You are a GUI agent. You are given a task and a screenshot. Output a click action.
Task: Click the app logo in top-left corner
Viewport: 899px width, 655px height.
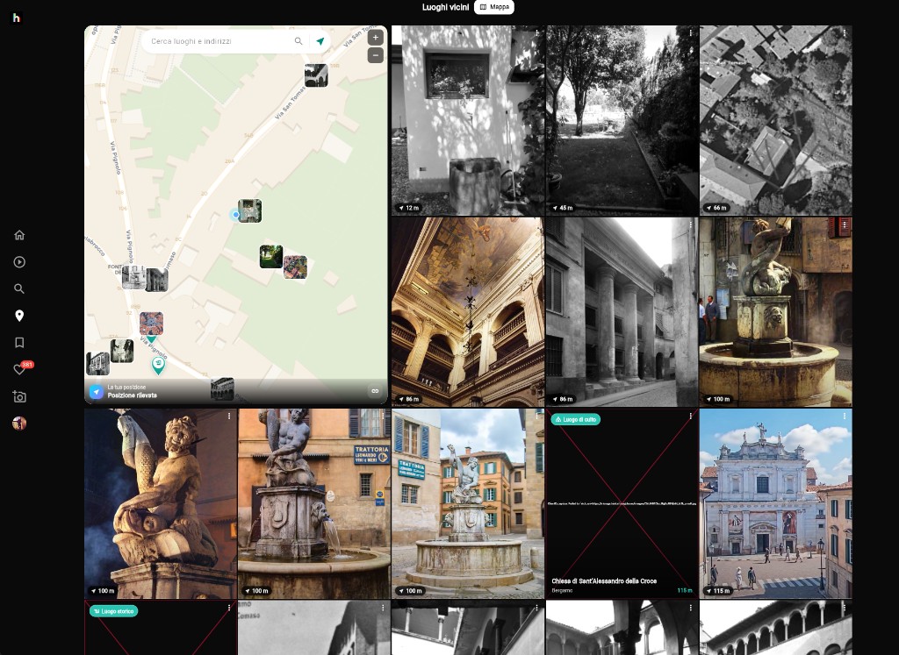click(x=17, y=18)
